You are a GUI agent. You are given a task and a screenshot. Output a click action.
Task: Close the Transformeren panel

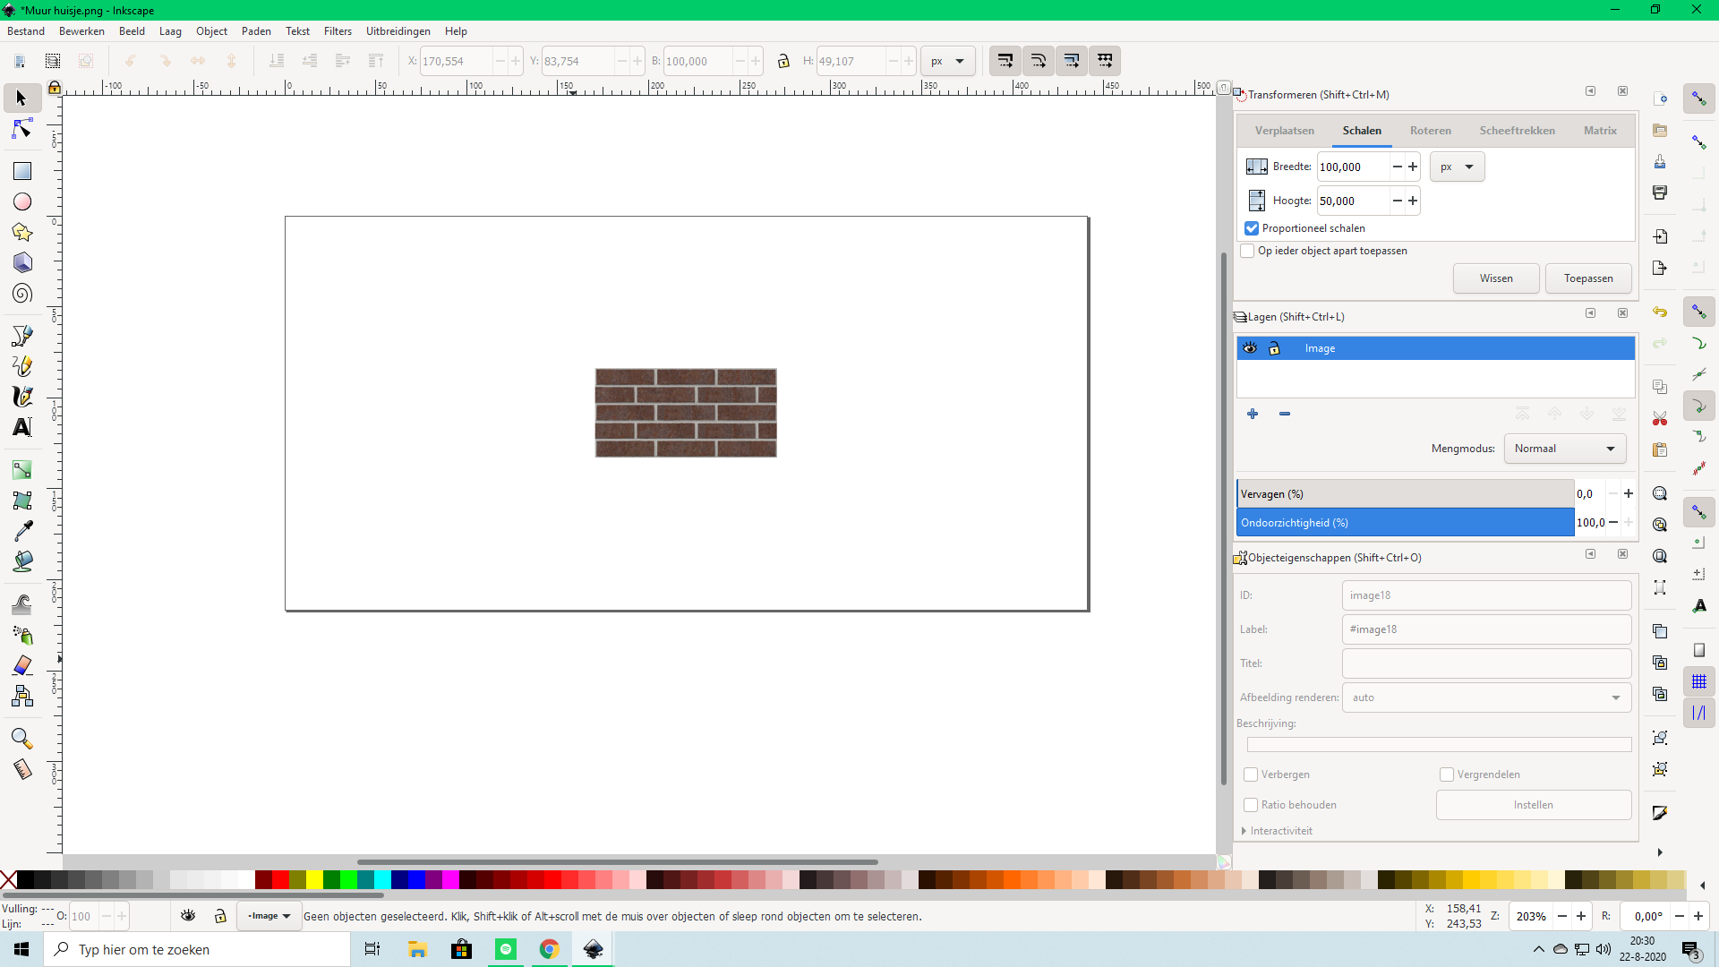coord(1622,91)
